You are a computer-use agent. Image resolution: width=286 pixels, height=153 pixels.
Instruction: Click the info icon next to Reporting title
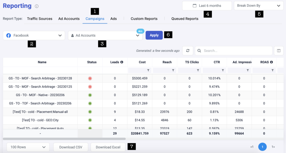37,6
